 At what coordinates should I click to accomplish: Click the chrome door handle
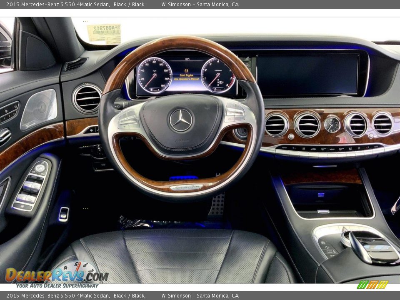[5, 135]
